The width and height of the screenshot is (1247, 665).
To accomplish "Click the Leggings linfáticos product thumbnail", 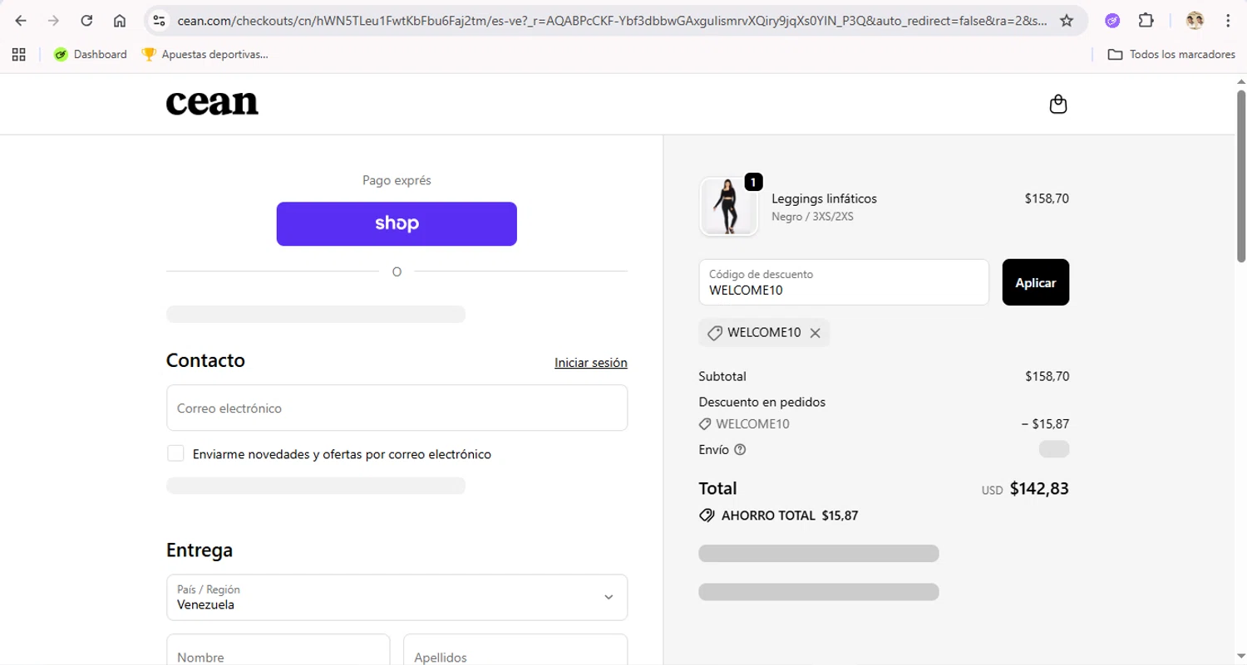I will coord(729,207).
